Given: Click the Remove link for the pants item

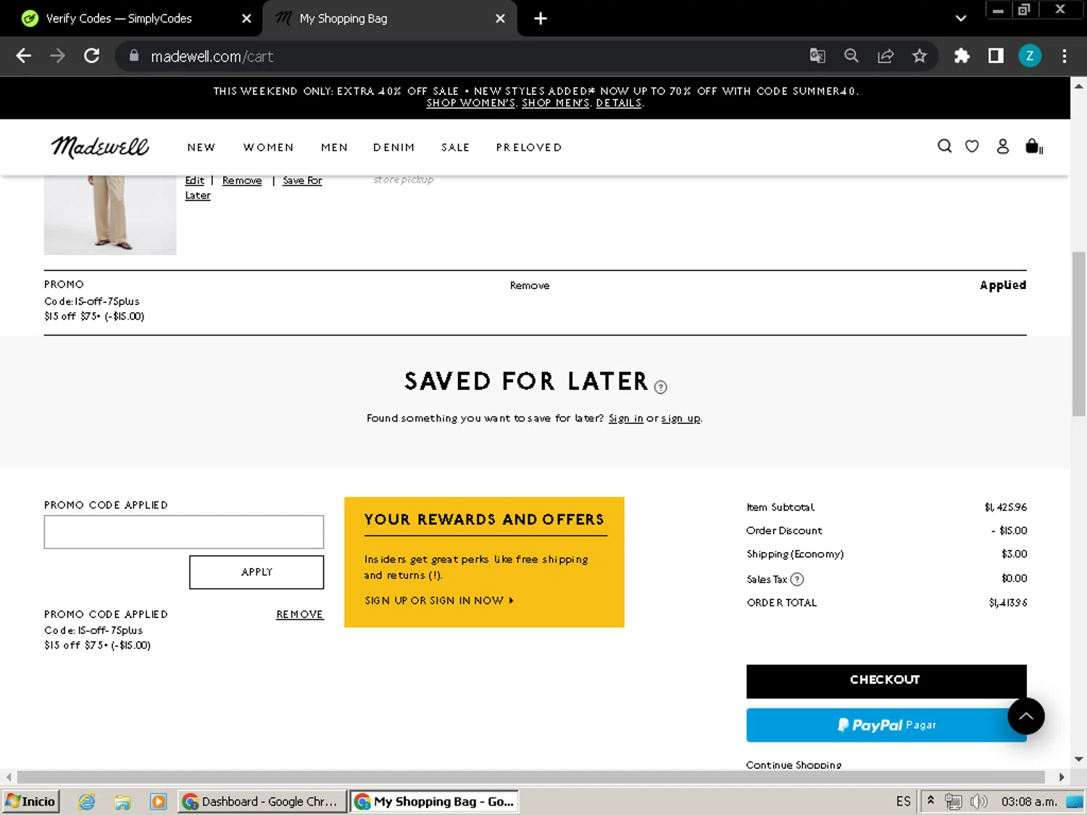Looking at the screenshot, I should point(242,180).
